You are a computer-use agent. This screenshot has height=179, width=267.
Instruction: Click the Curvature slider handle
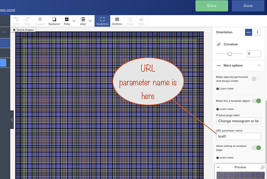[229, 54]
